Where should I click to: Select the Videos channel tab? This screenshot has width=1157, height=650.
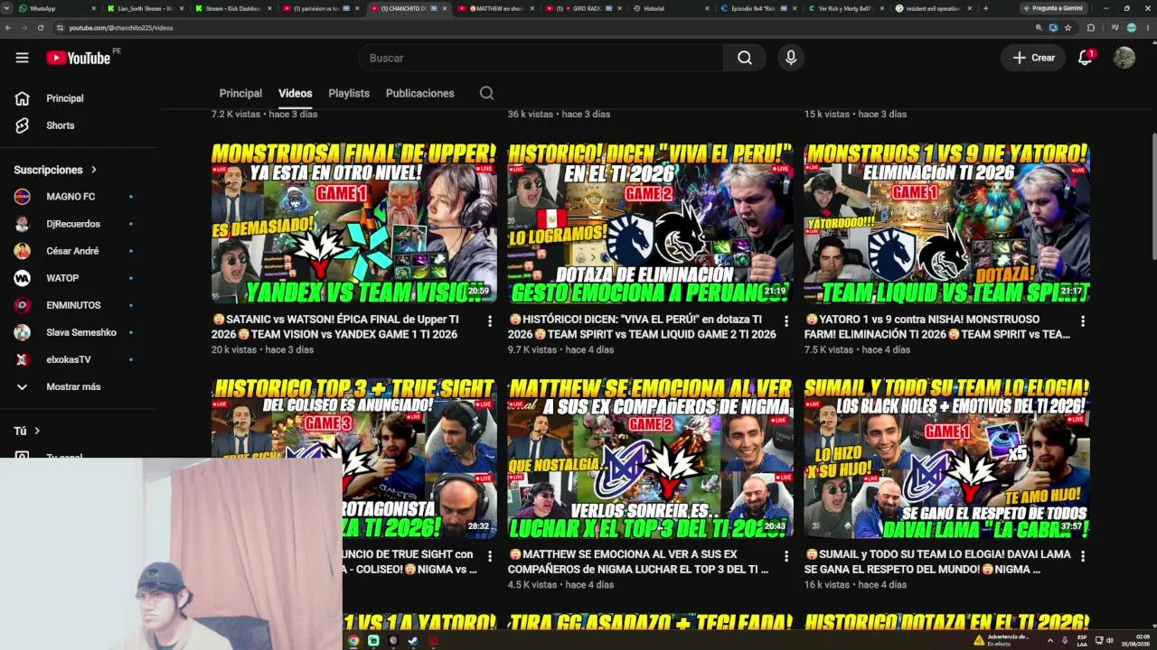point(295,93)
